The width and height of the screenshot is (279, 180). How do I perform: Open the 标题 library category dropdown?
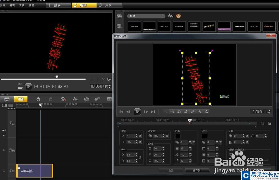point(146,16)
